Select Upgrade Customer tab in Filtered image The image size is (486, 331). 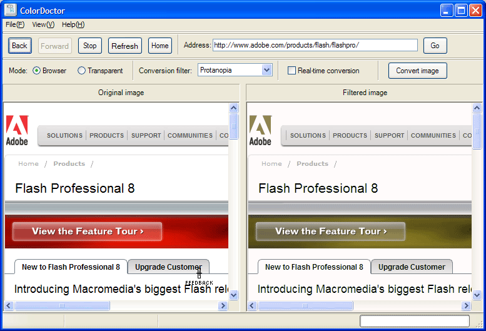(x=412, y=267)
